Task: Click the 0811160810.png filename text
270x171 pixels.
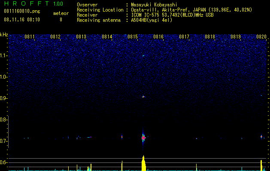Action: tap(22, 12)
